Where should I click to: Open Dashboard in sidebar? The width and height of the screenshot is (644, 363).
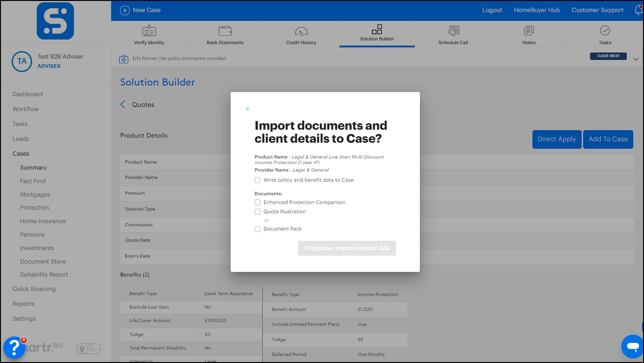tap(27, 94)
